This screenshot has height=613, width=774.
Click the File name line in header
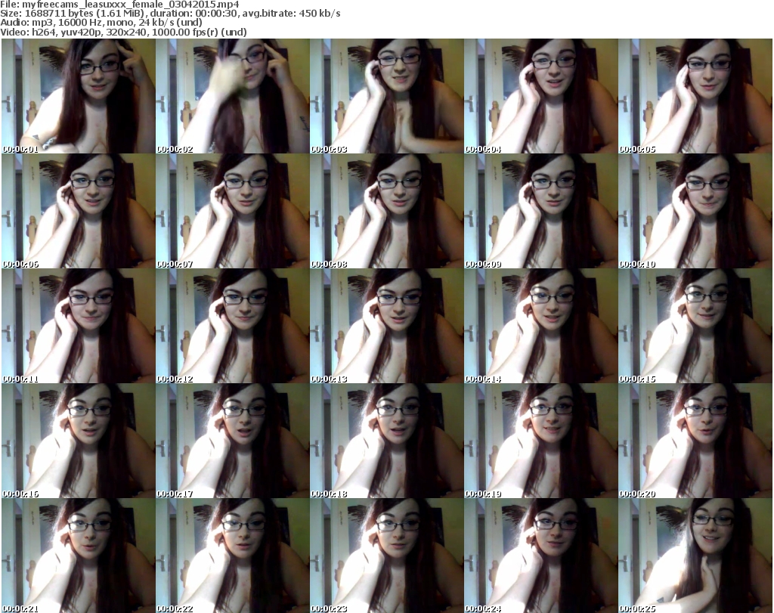pyautogui.click(x=119, y=5)
